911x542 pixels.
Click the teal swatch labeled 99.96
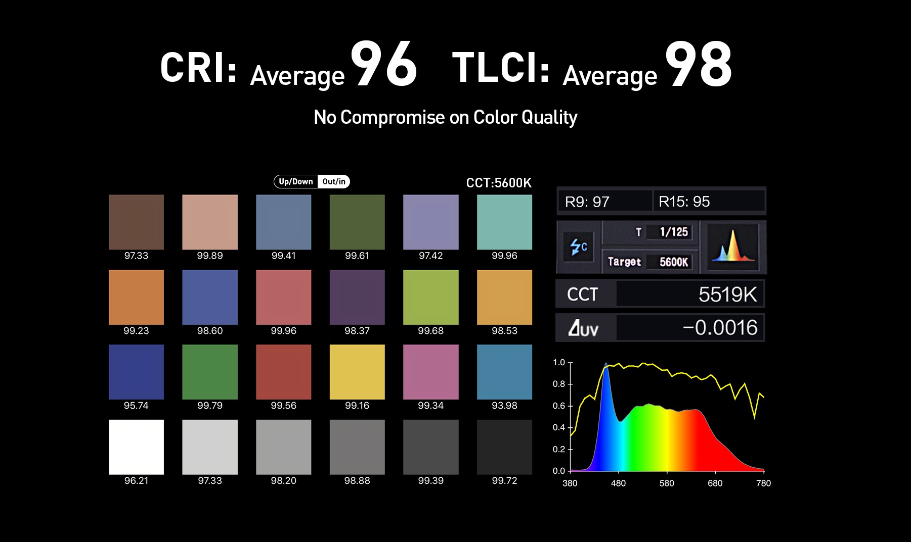(504, 222)
